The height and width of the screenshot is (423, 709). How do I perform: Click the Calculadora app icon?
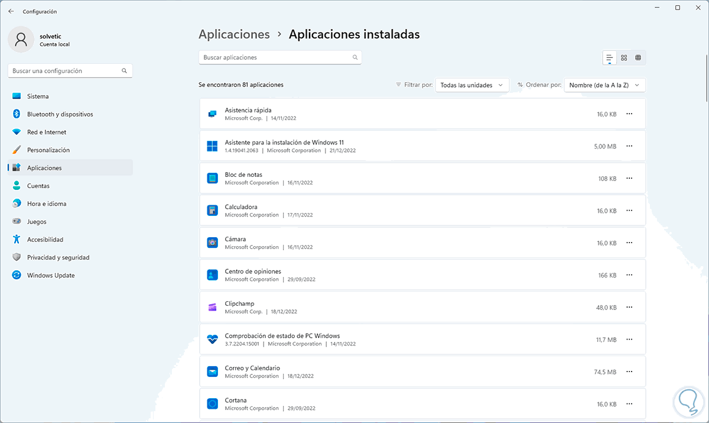pyautogui.click(x=213, y=211)
